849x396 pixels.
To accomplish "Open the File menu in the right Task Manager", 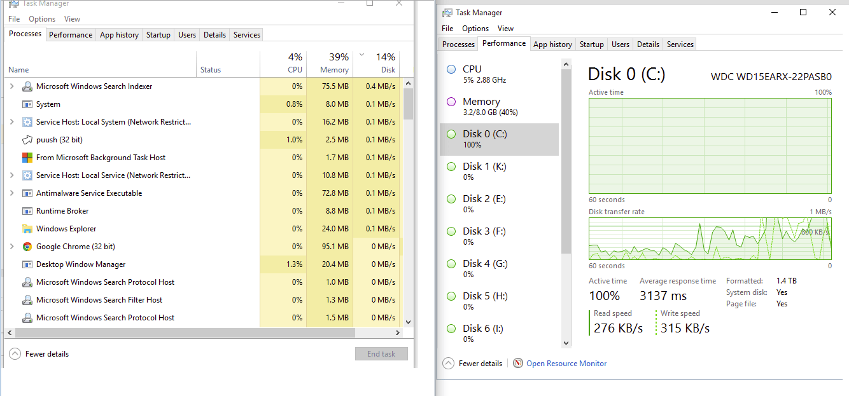I will coord(447,29).
